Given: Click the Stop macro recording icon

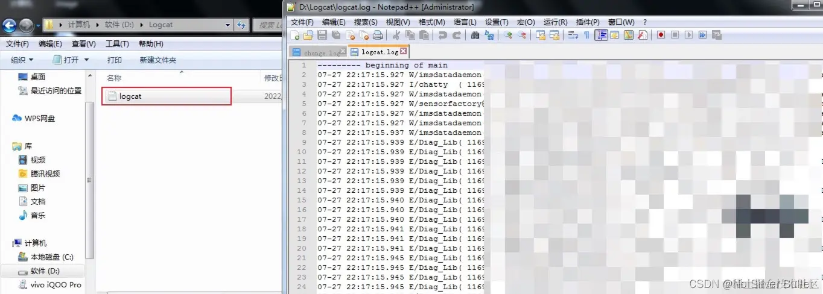Looking at the screenshot, I should (x=675, y=35).
